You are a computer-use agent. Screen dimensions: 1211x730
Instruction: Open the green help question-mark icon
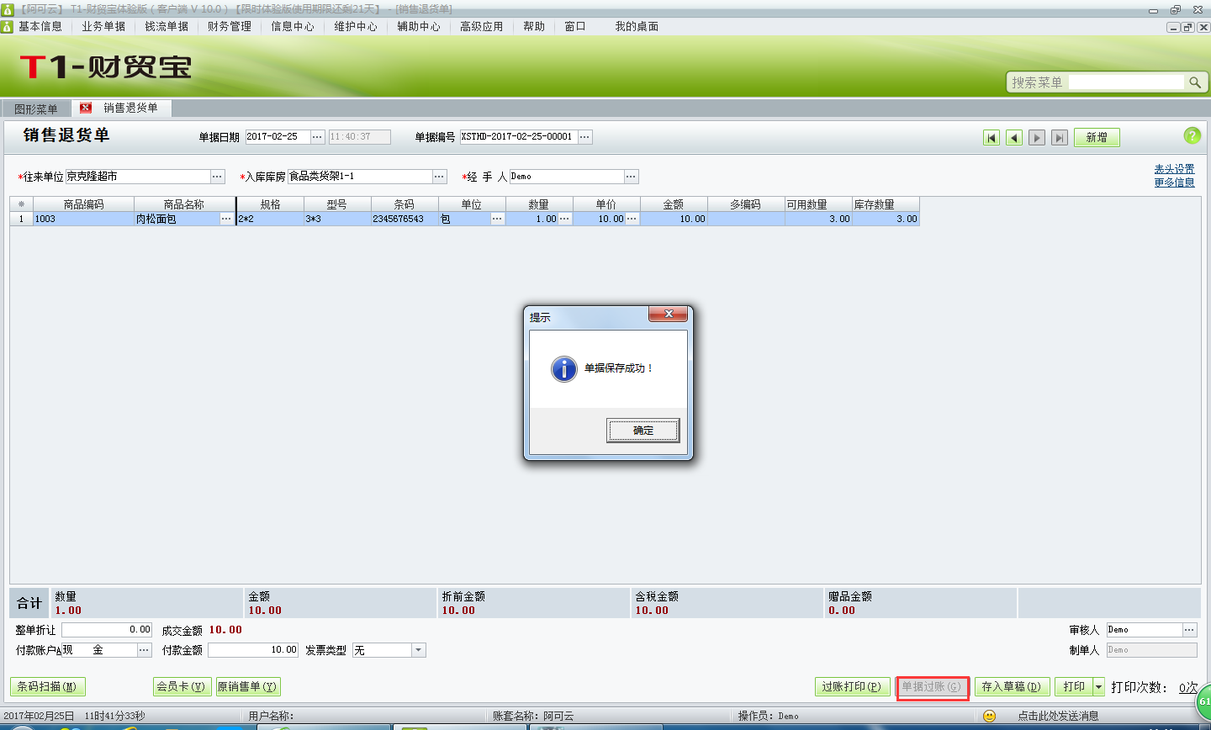pyautogui.click(x=1192, y=136)
